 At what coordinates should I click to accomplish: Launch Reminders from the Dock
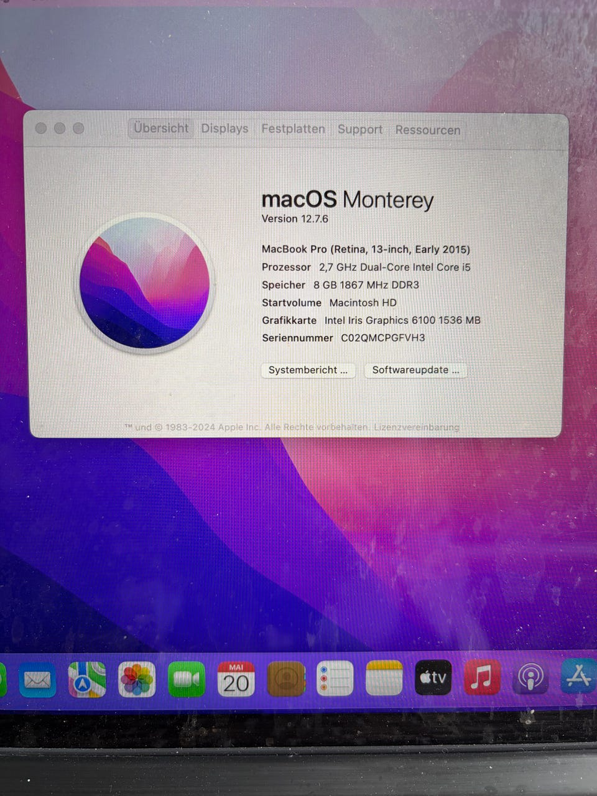point(335,678)
